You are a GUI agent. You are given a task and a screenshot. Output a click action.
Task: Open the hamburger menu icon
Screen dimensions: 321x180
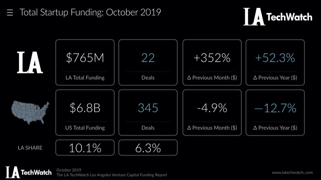[10, 13]
